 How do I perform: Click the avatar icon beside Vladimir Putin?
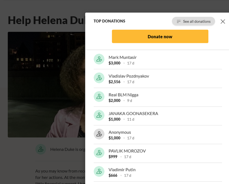pyautogui.click(x=99, y=172)
